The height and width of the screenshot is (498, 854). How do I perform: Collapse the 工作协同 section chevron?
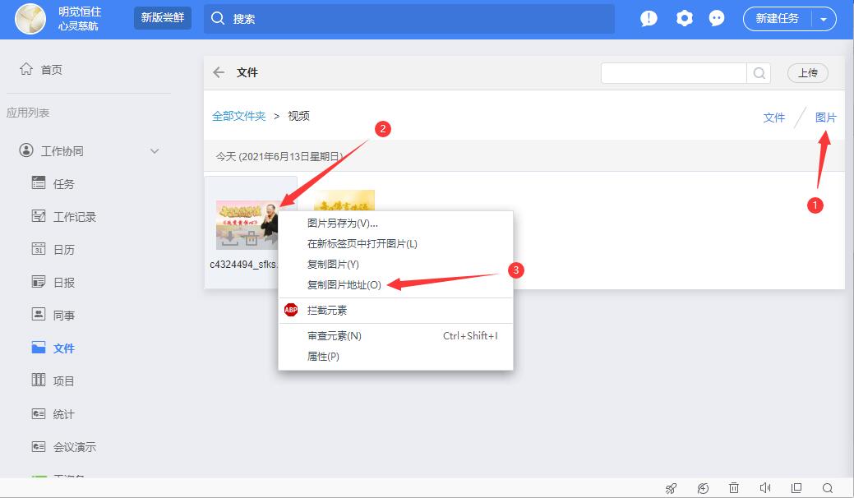point(155,151)
